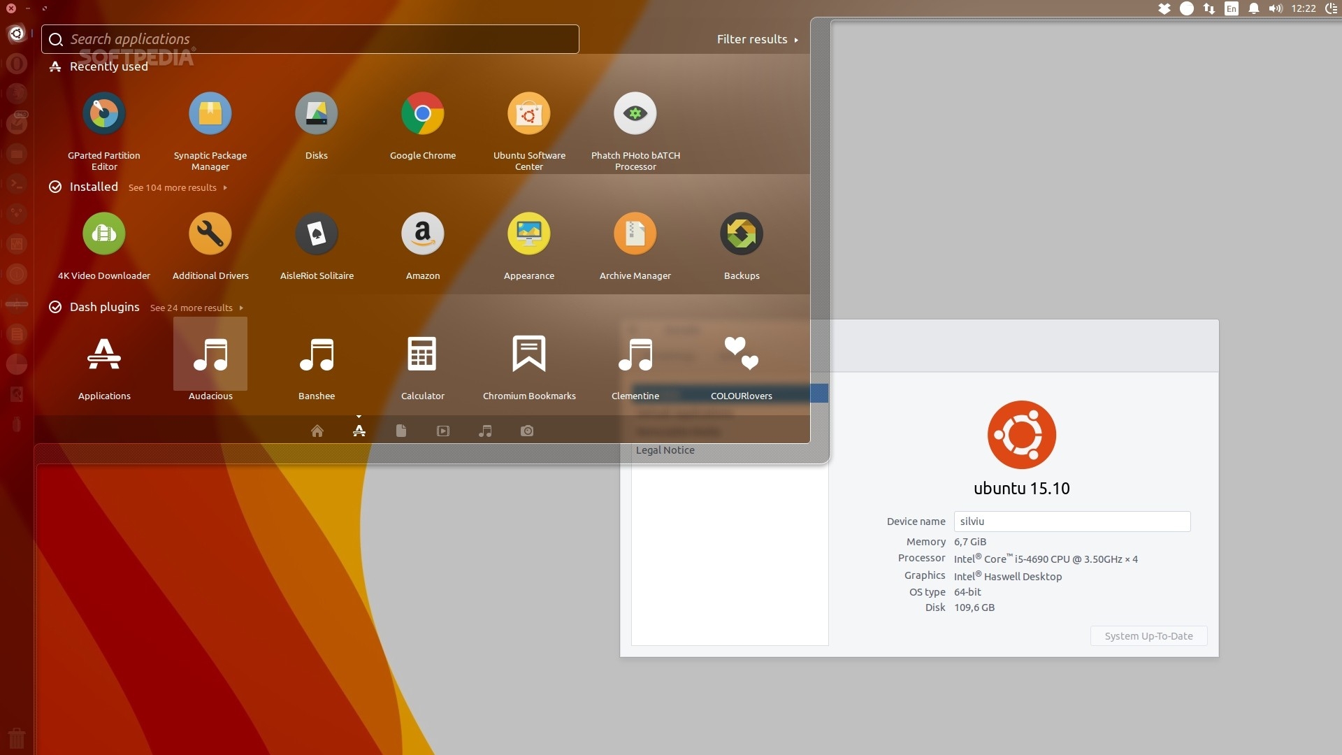Switch to the Home lens
The width and height of the screenshot is (1342, 755).
(317, 431)
